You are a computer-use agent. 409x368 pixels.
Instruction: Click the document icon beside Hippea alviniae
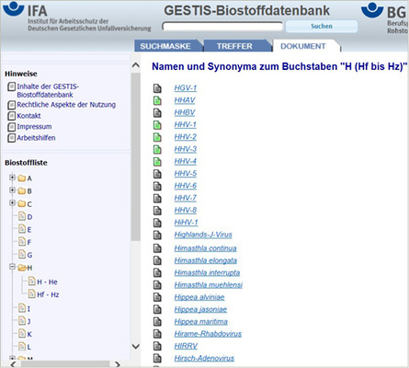pos(157,297)
